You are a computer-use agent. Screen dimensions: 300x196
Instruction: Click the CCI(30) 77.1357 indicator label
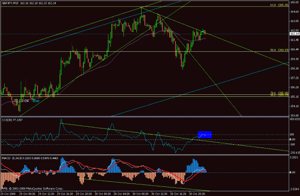(12, 120)
